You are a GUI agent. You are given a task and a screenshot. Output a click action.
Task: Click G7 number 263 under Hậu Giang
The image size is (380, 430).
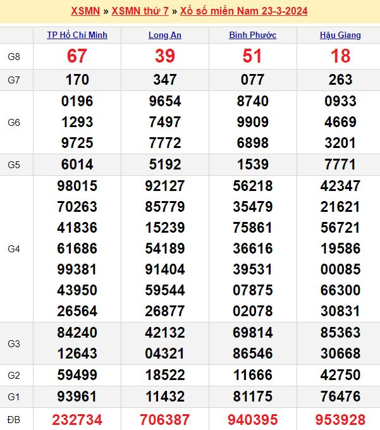(x=340, y=80)
